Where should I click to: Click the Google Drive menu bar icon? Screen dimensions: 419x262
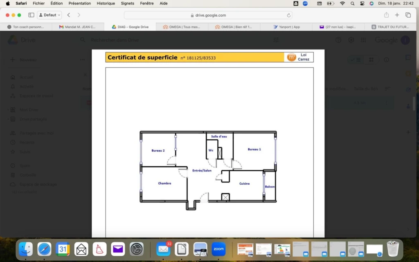(x=296, y=3)
